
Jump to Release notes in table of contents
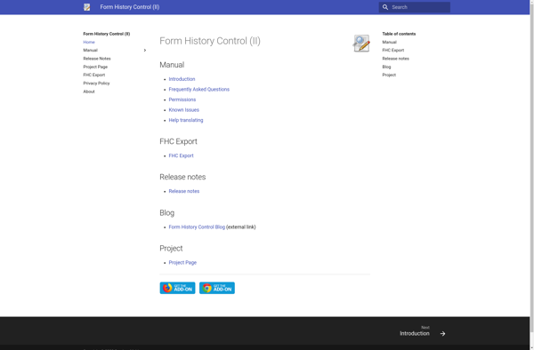[395, 59]
